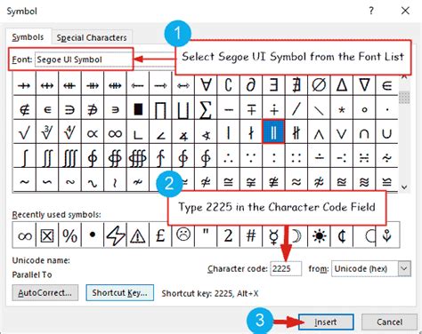The height and width of the screenshot is (334, 422).
Task: Pick recently used bullet dot symbol
Action: point(93,235)
